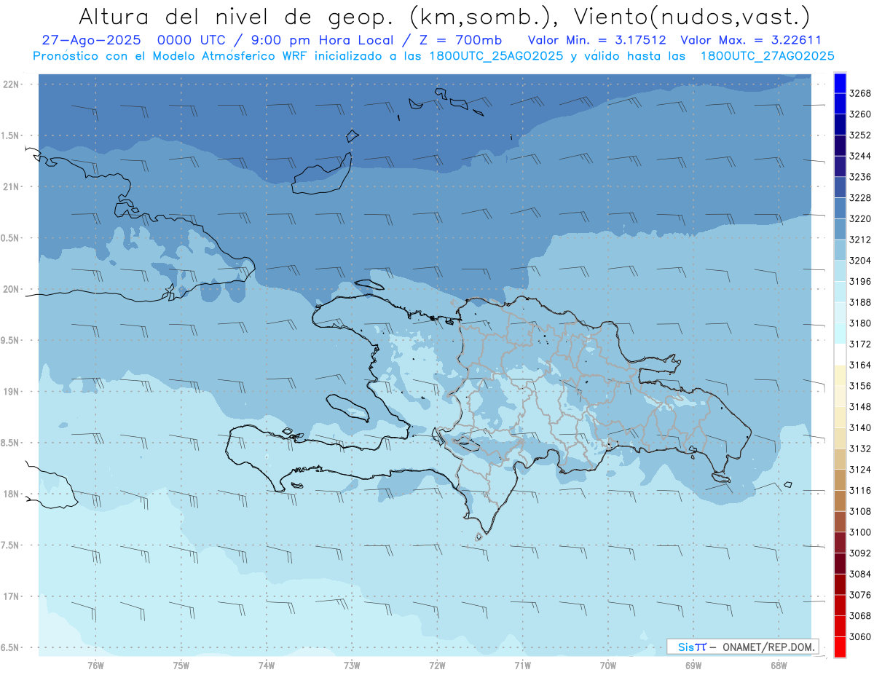Image resolution: width=874 pixels, height=675 pixels.
Task: Click the 'Valor Min. = 3.17512' readout
Action: pyautogui.click(x=599, y=40)
